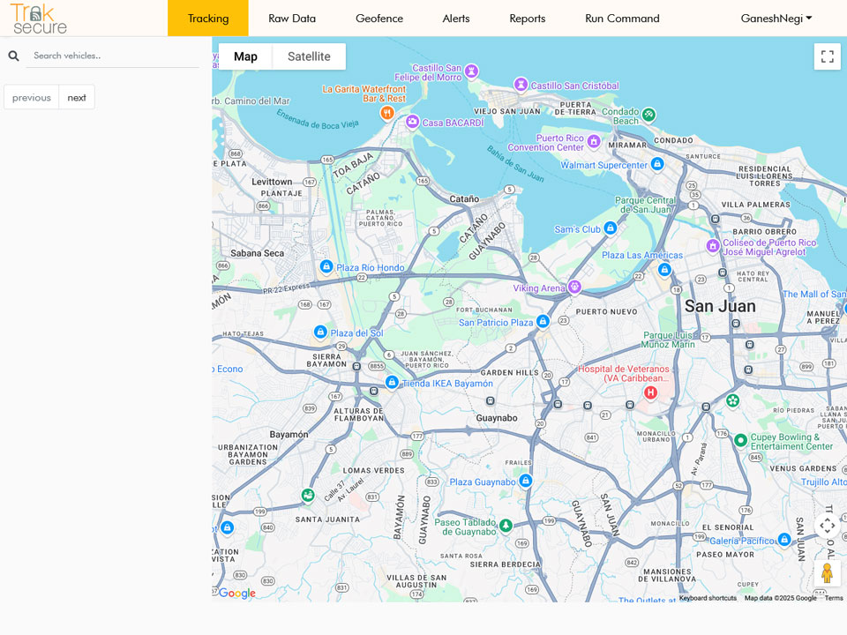Open the Run Command page
This screenshot has height=635, width=847.
pyautogui.click(x=622, y=19)
